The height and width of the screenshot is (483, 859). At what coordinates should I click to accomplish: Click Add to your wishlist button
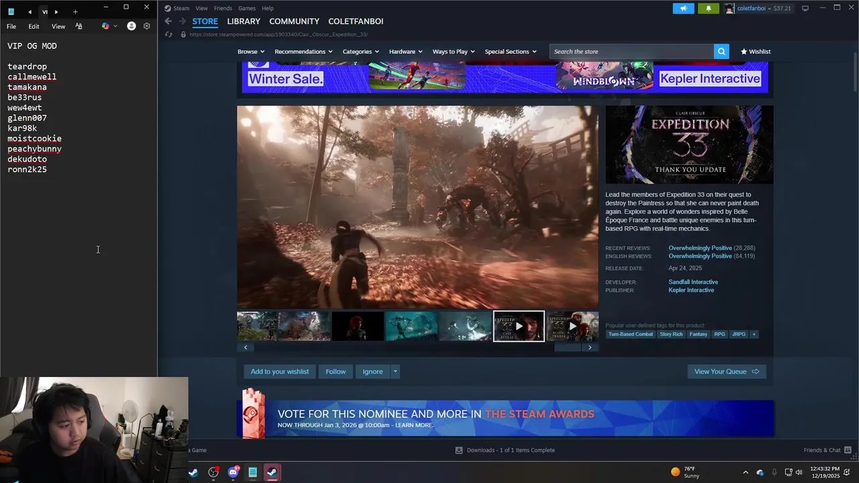(280, 372)
